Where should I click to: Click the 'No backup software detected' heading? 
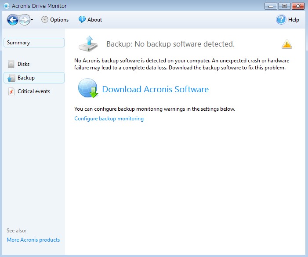click(170, 44)
